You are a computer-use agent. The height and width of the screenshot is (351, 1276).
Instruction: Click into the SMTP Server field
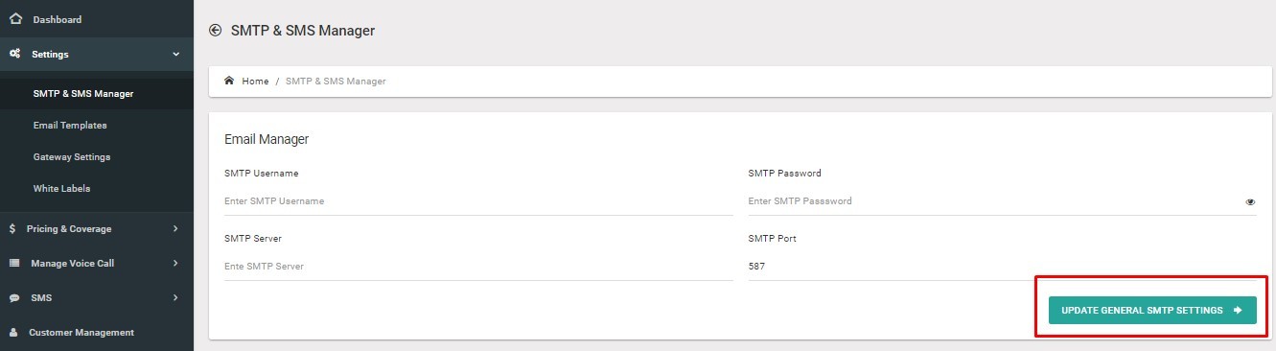point(478,267)
